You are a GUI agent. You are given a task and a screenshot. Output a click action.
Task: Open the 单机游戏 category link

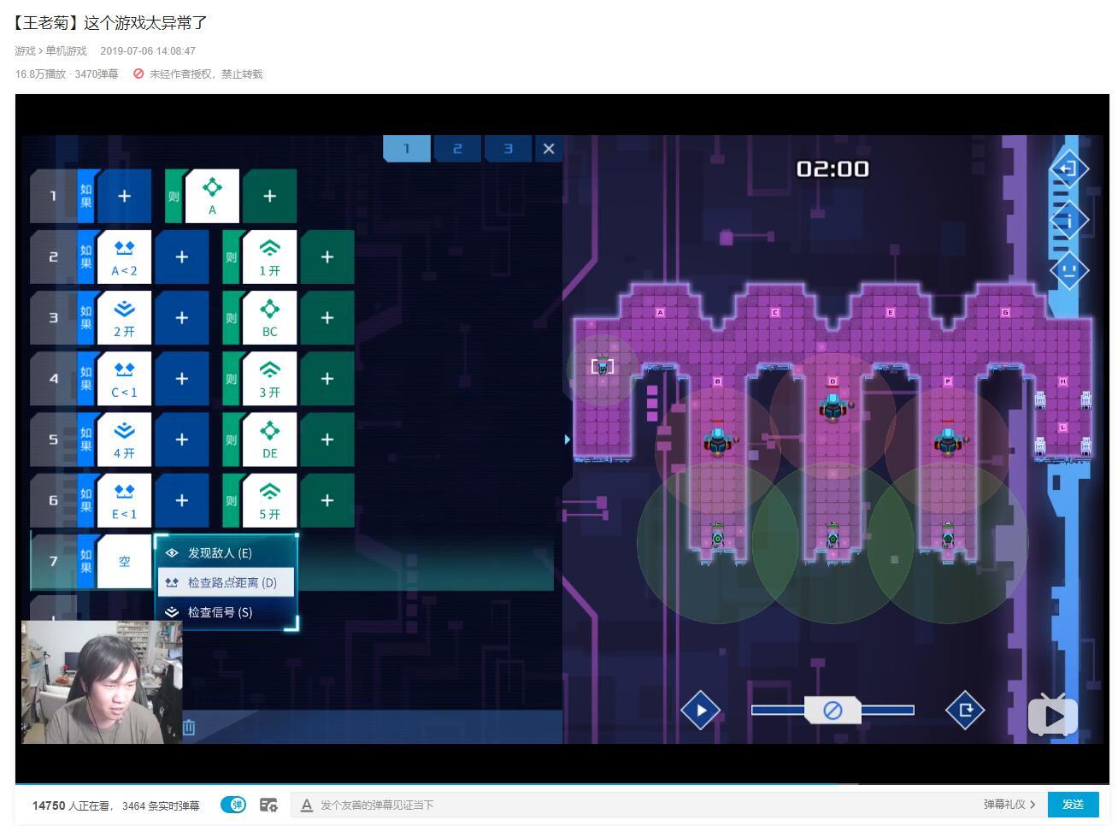pyautogui.click(x=66, y=51)
